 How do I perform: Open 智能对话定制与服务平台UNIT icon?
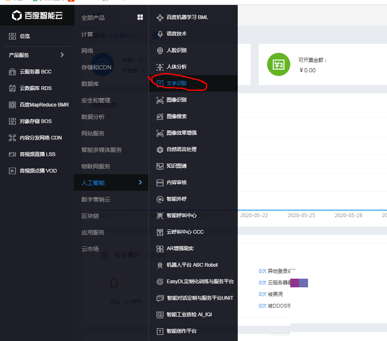160,298
